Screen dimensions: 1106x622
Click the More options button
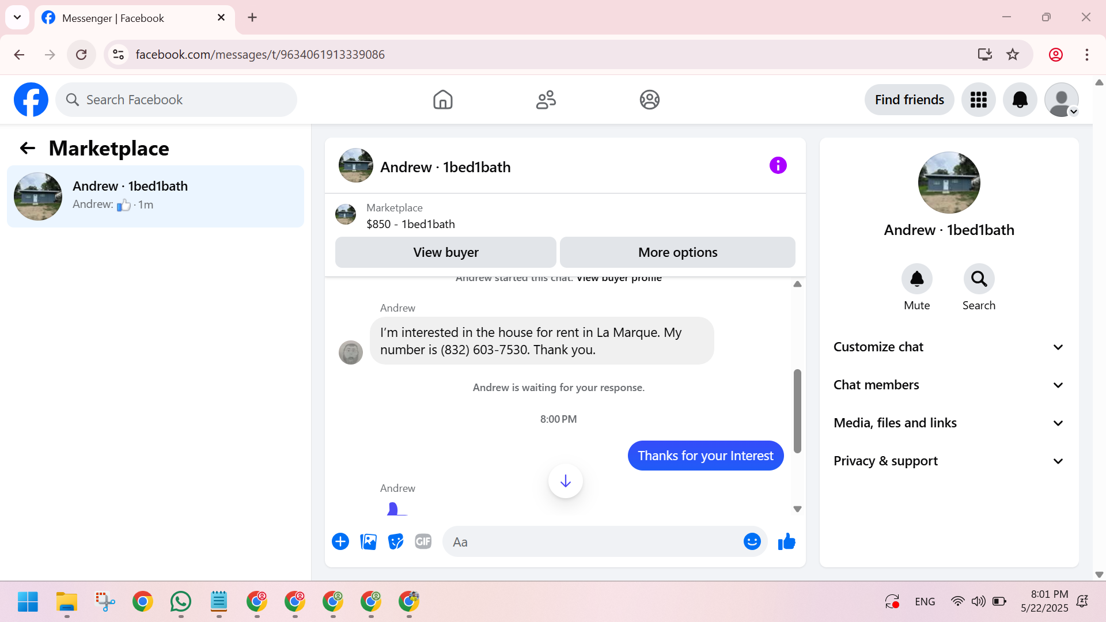677,252
